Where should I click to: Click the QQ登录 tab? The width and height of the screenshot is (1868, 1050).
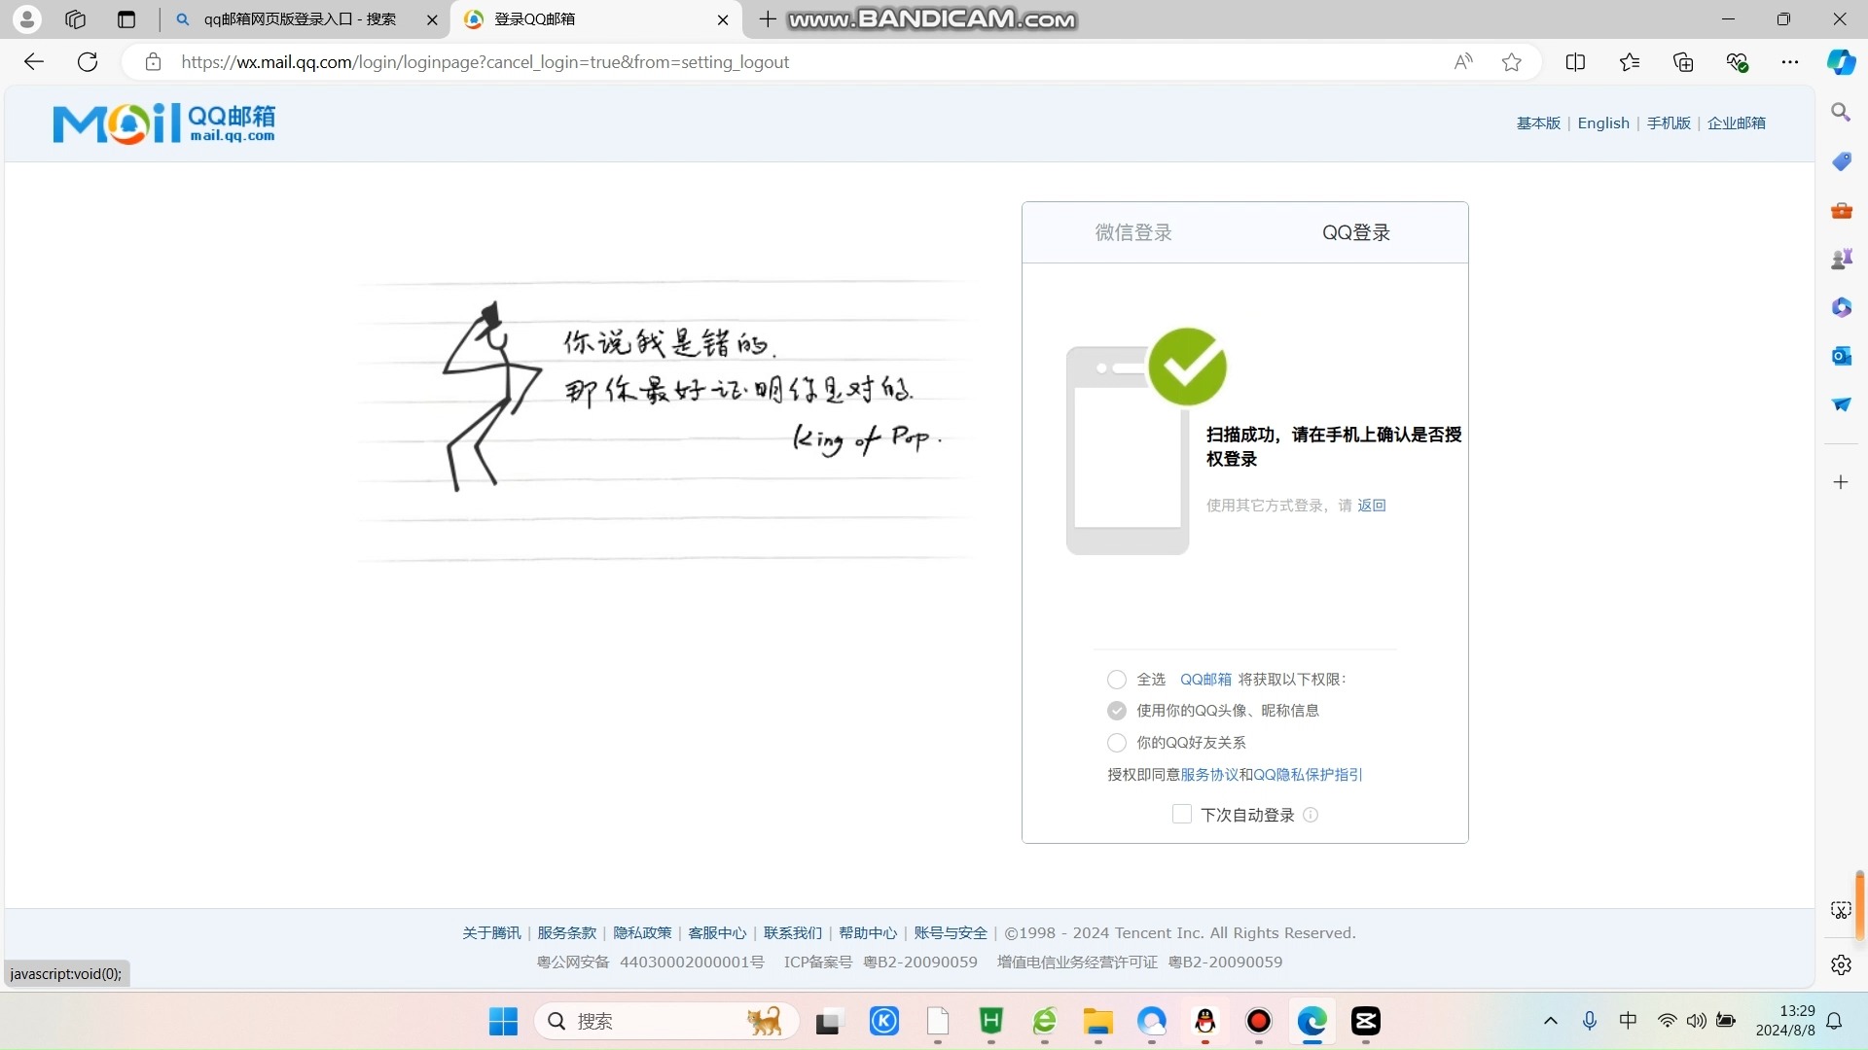[1355, 230]
